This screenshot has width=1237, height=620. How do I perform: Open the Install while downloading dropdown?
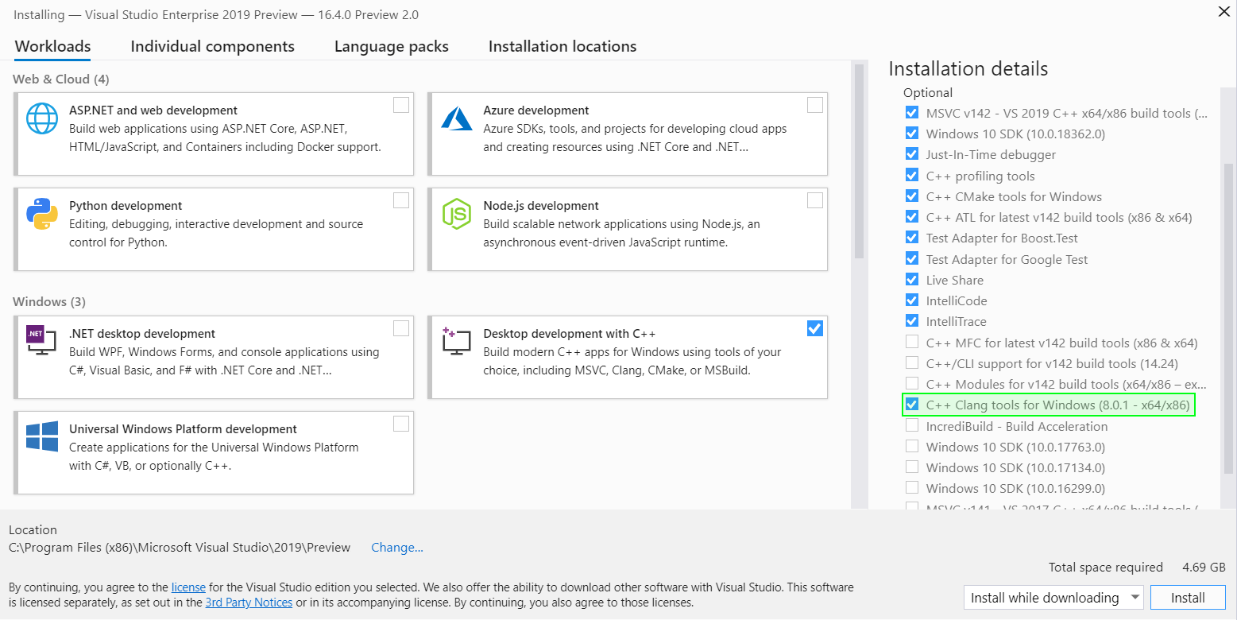1053,598
